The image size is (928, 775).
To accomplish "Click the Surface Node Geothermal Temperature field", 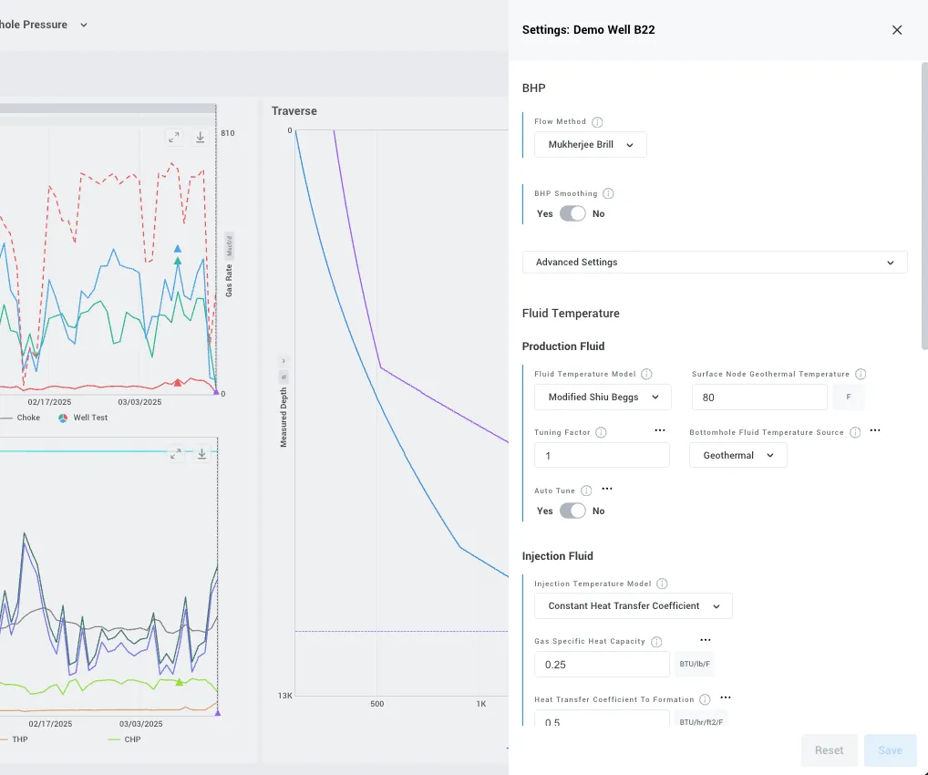I will point(759,398).
